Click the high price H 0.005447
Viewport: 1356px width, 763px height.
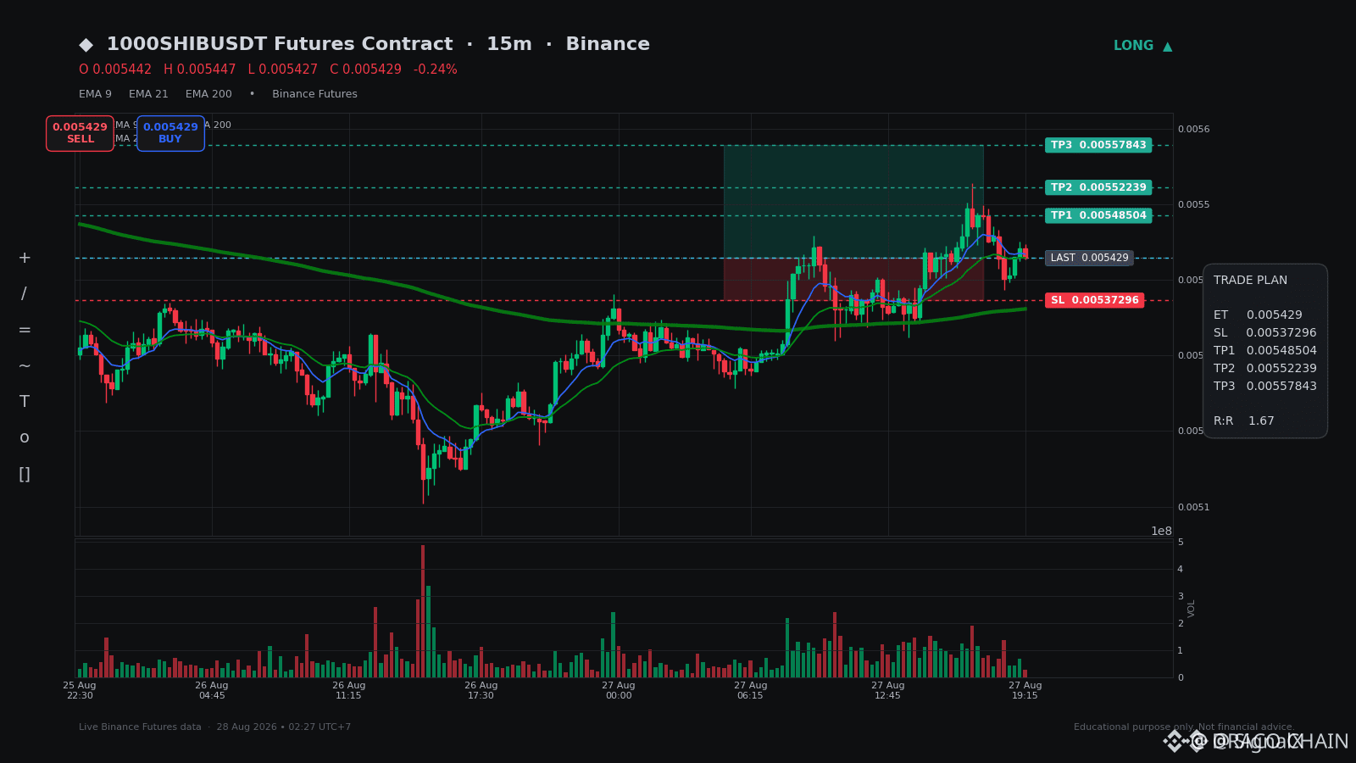[200, 70]
